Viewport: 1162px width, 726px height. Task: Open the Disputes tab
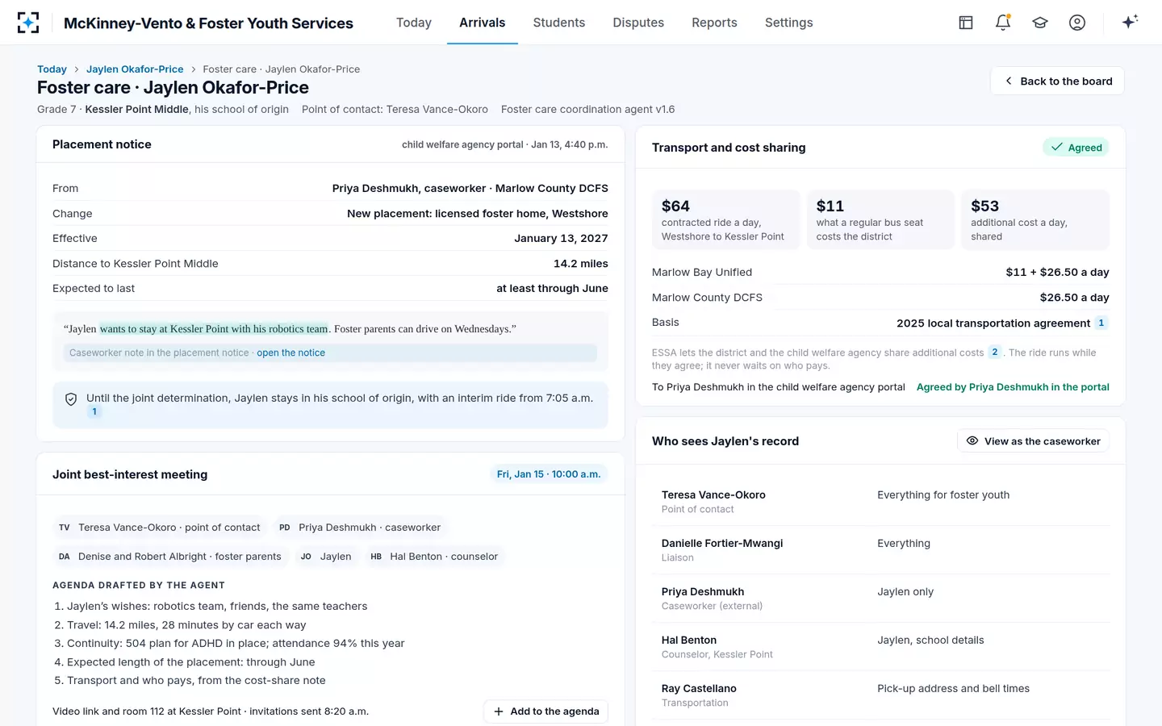coord(638,23)
